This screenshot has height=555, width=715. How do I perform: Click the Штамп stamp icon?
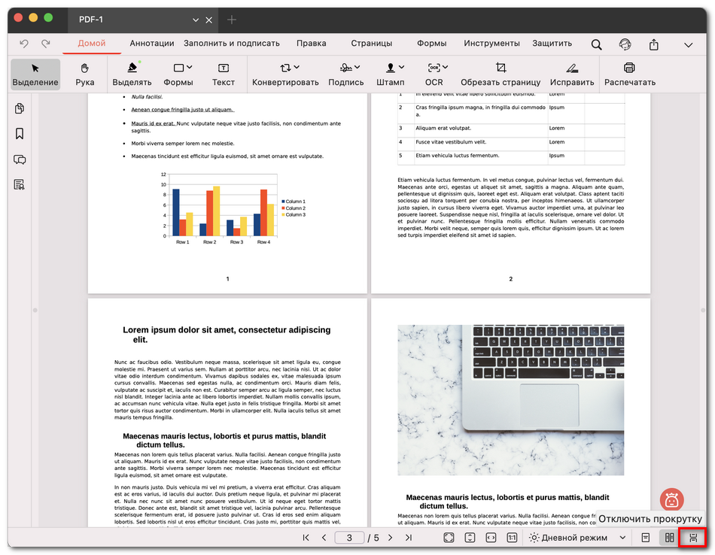click(x=391, y=68)
